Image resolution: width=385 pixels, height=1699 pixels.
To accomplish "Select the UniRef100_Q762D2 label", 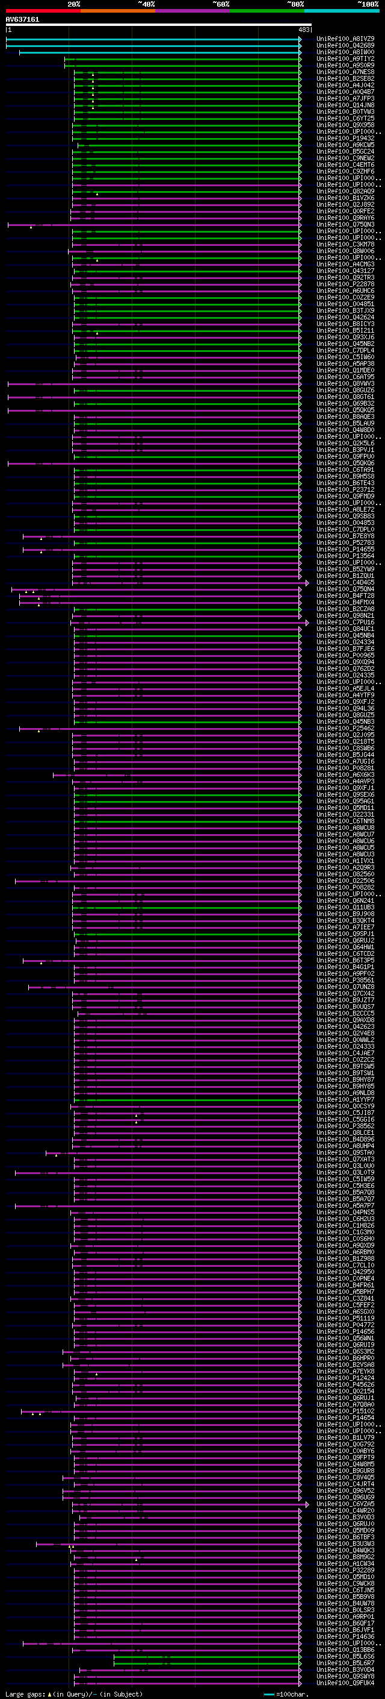I will tap(345, 668).
